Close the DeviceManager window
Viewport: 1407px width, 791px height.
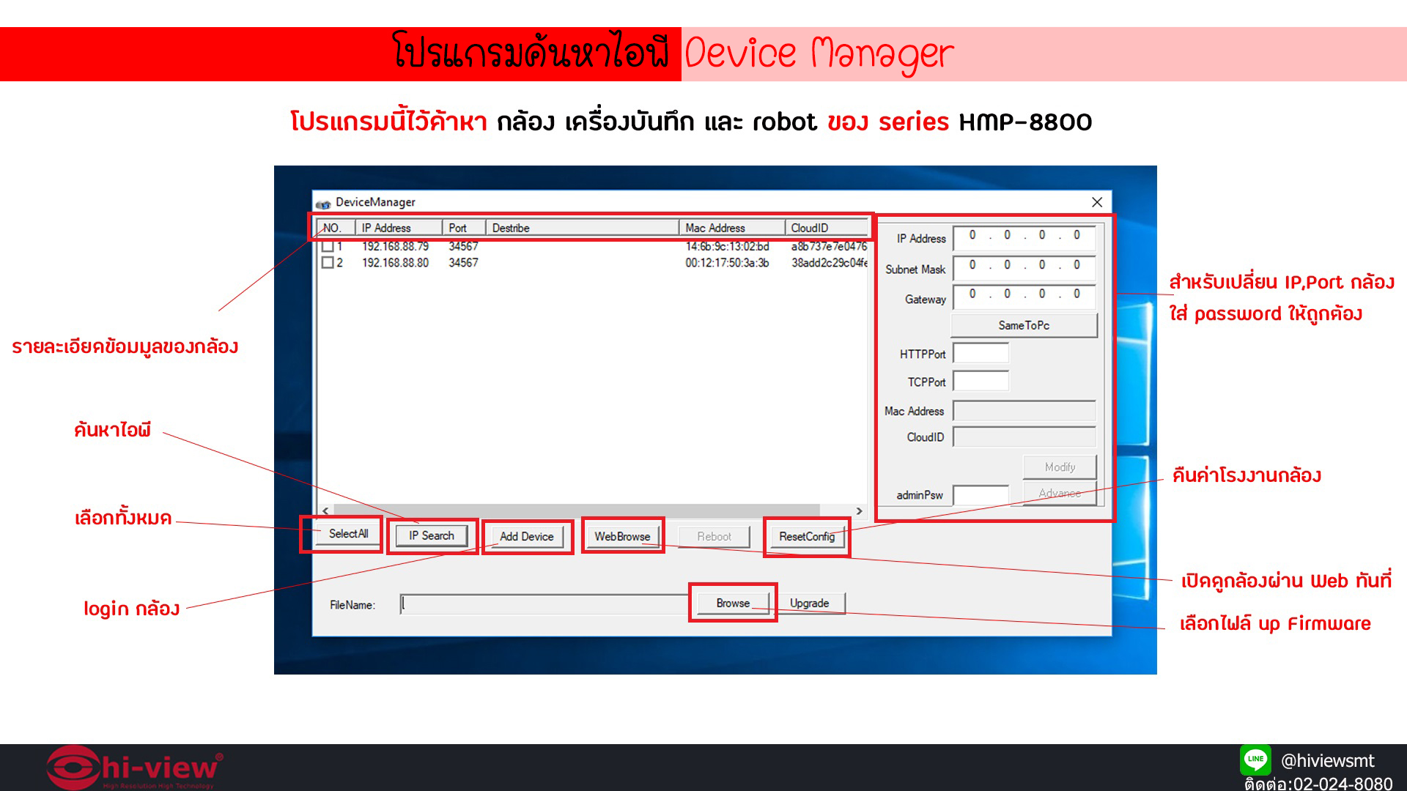1096,202
